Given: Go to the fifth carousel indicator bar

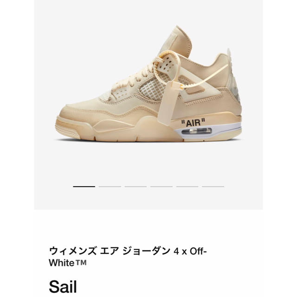Looking at the screenshot, I should tap(187, 187).
